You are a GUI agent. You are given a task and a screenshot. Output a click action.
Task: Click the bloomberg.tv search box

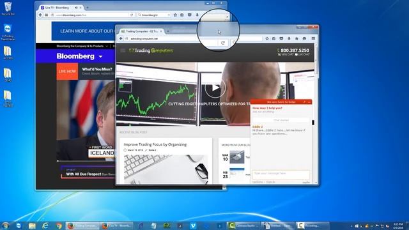click(x=154, y=15)
